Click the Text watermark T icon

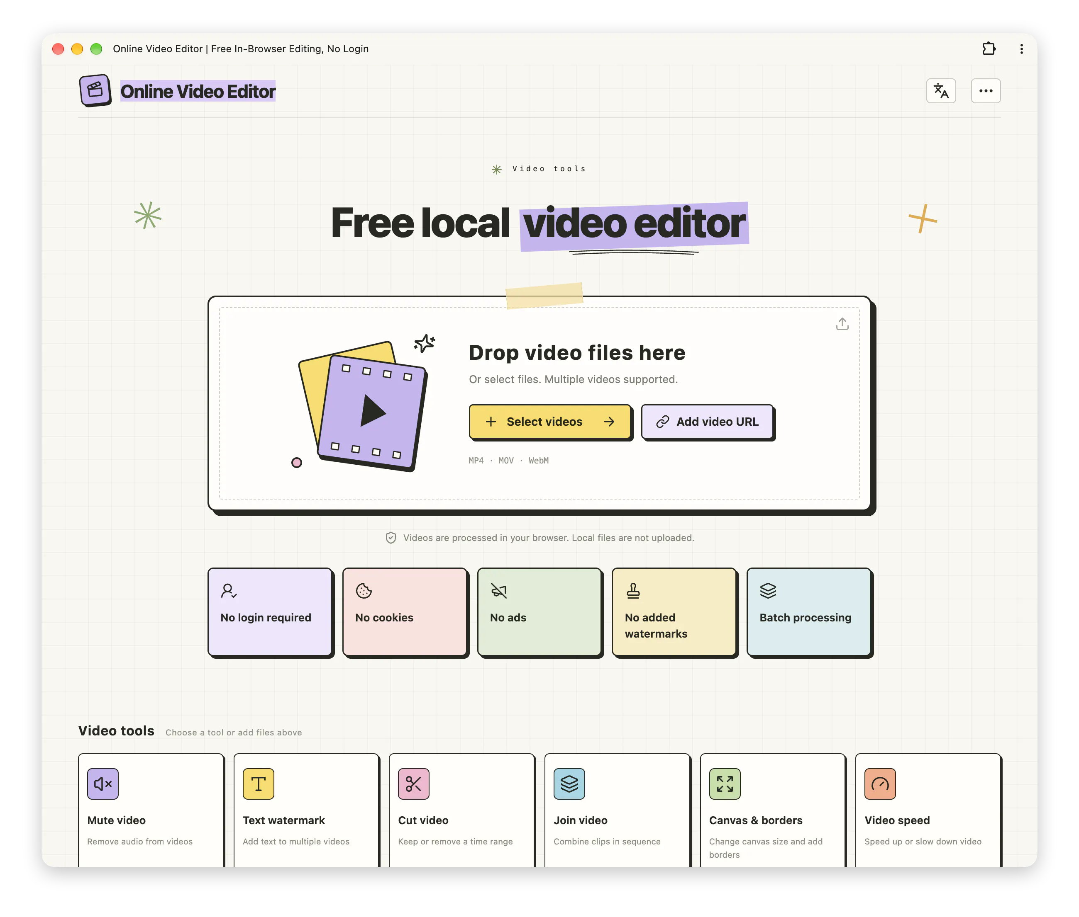pyautogui.click(x=258, y=784)
